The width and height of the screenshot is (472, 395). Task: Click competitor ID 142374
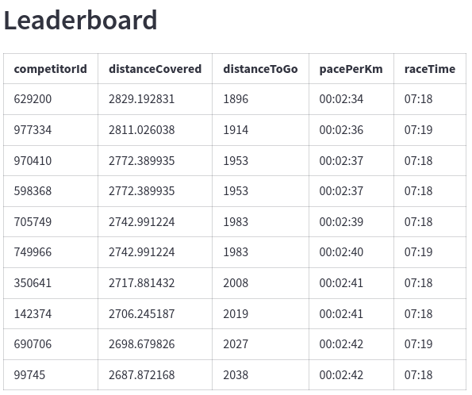click(33, 314)
